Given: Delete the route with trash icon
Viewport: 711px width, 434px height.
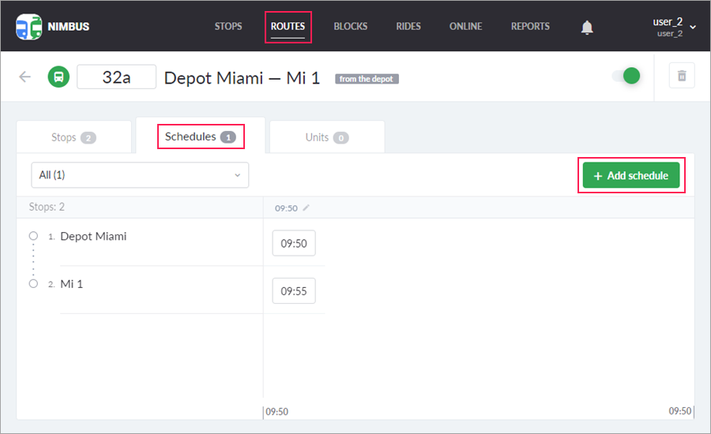Looking at the screenshot, I should [682, 76].
